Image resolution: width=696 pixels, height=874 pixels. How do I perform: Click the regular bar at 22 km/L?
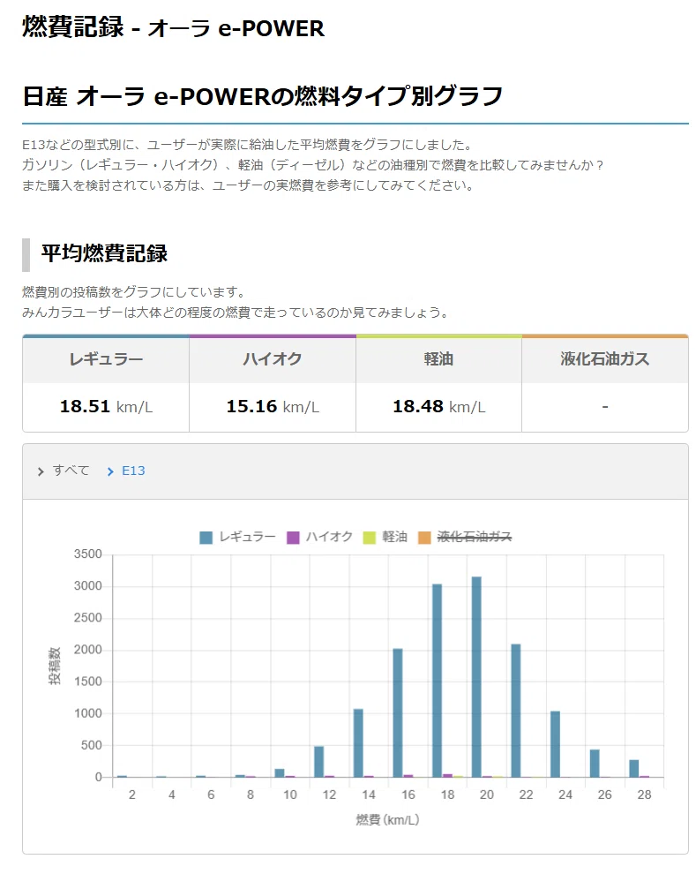tap(515, 711)
